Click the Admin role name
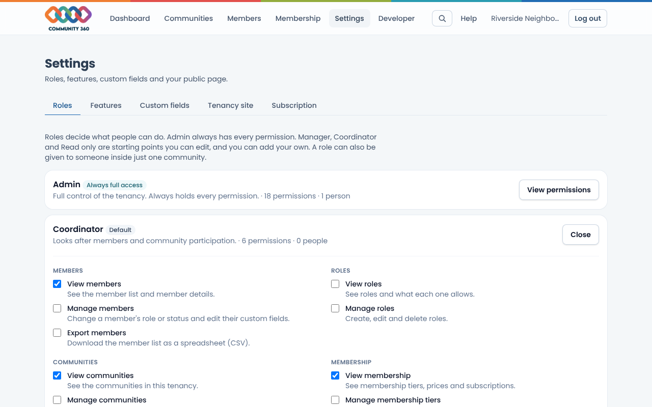 pyautogui.click(x=67, y=185)
